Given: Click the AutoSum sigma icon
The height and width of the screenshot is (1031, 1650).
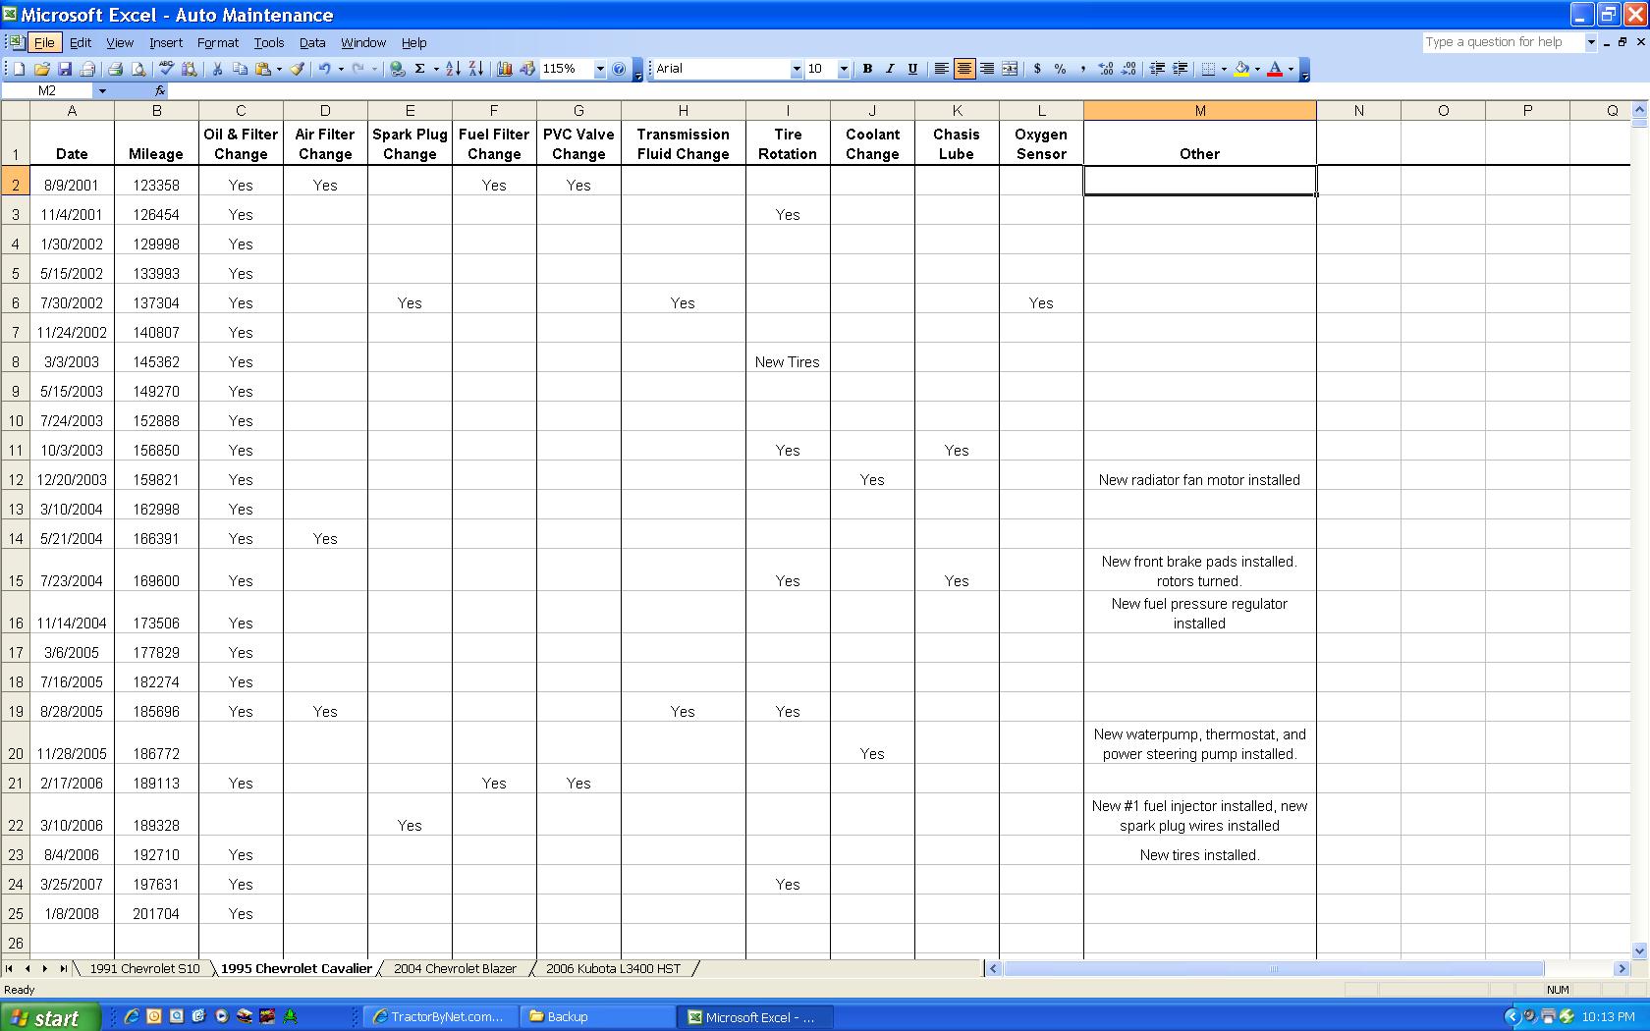Looking at the screenshot, I should 419,69.
